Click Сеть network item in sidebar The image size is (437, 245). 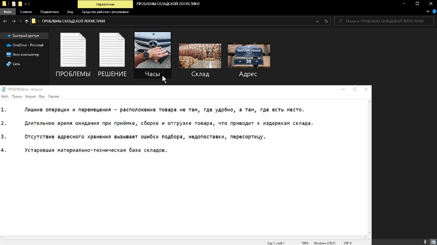click(x=16, y=64)
